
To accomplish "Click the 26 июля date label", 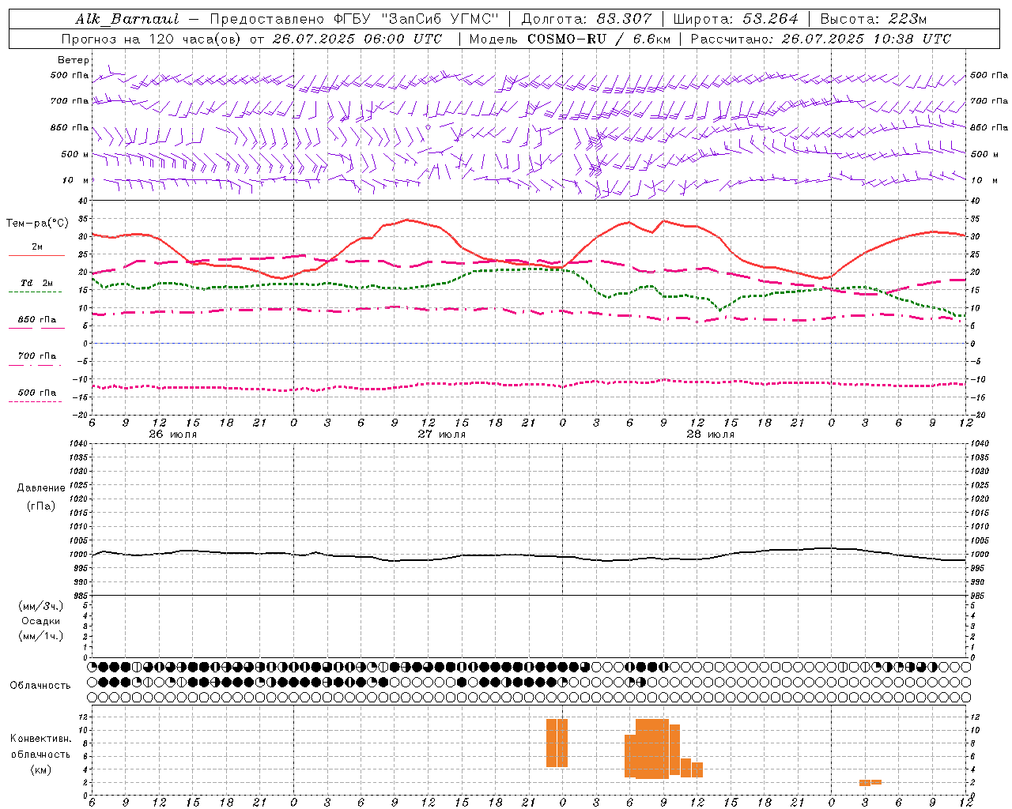I will pos(173,435).
